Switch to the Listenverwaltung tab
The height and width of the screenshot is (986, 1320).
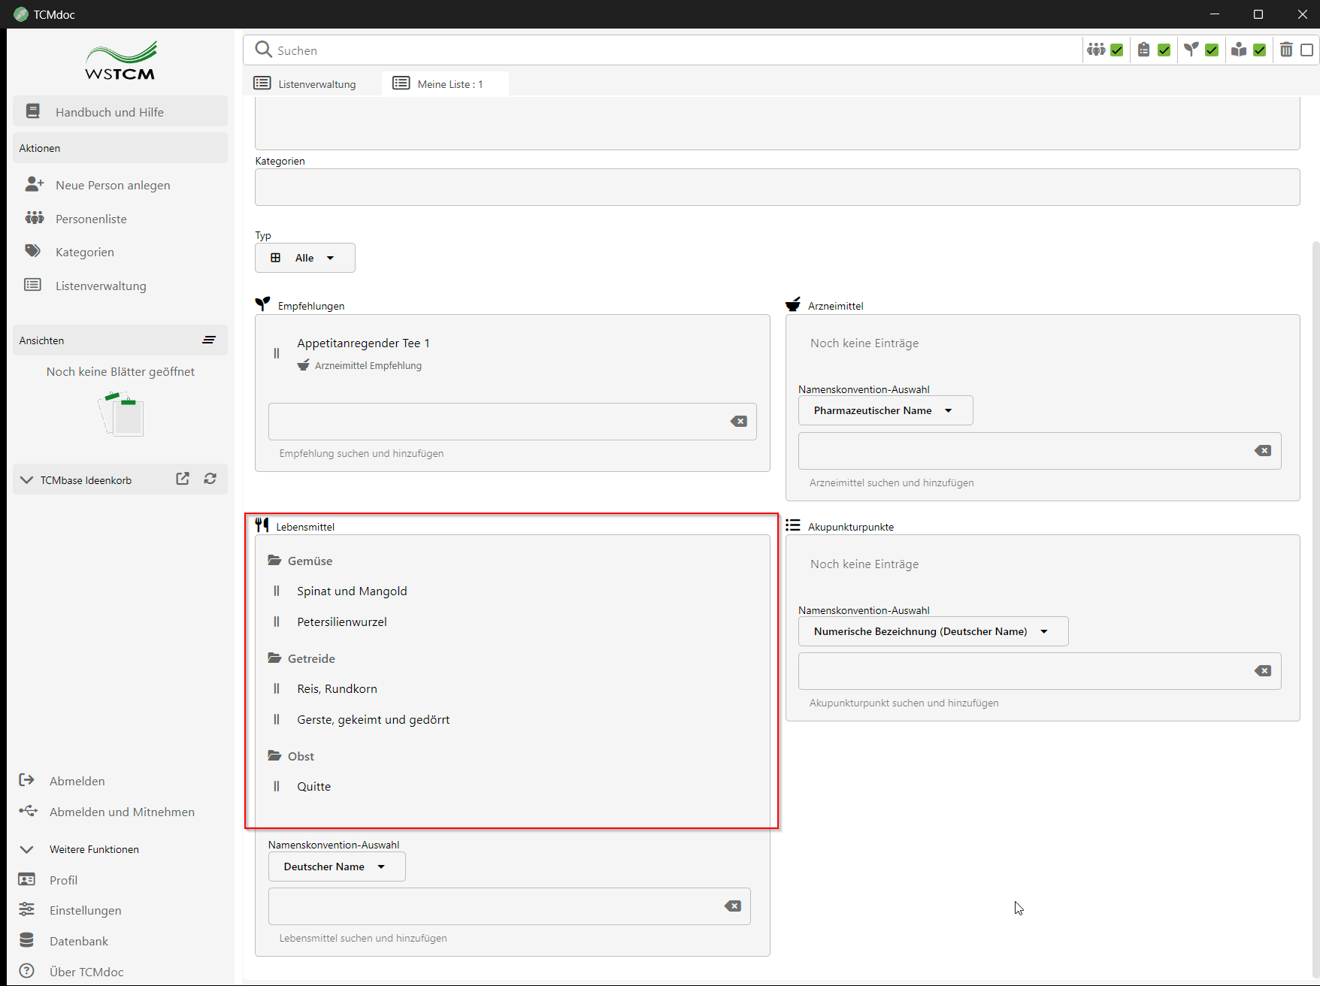pyautogui.click(x=306, y=84)
